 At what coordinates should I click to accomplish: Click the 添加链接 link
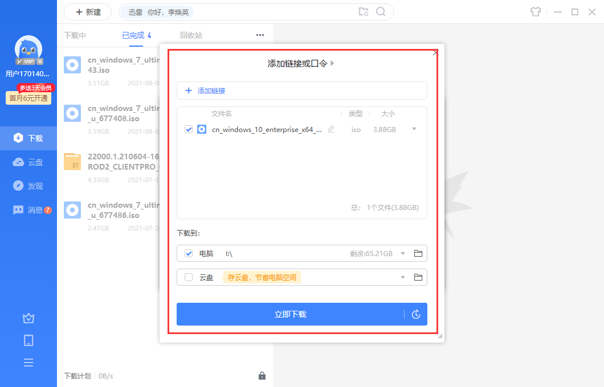[x=211, y=90]
